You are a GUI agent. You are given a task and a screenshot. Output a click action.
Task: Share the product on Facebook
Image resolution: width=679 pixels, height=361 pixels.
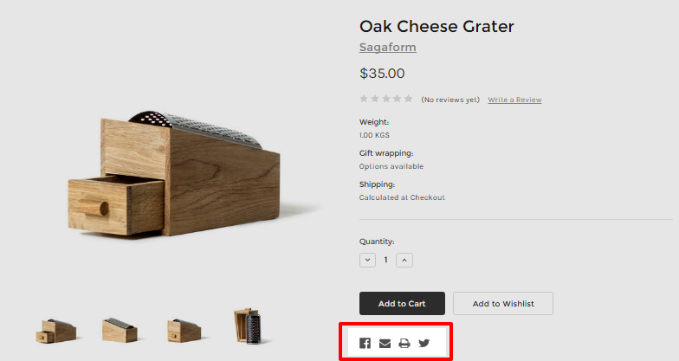(365, 343)
